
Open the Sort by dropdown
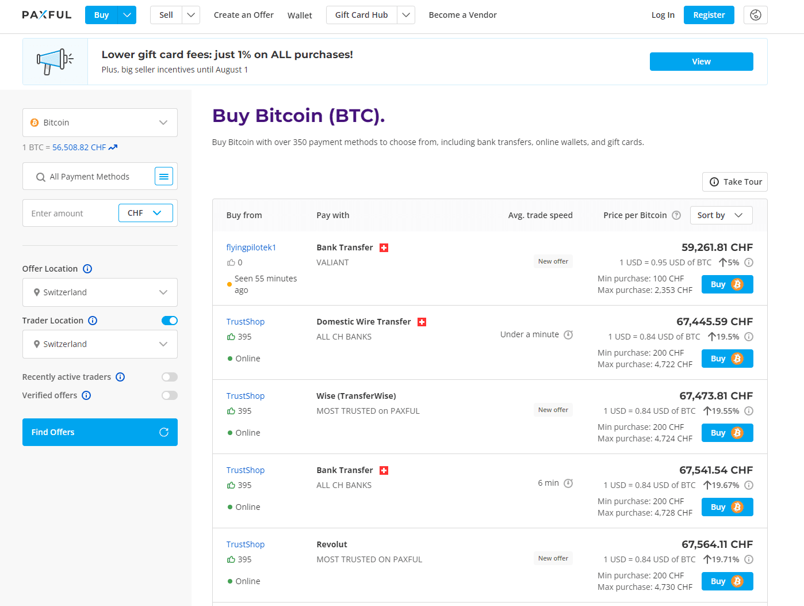pos(721,215)
